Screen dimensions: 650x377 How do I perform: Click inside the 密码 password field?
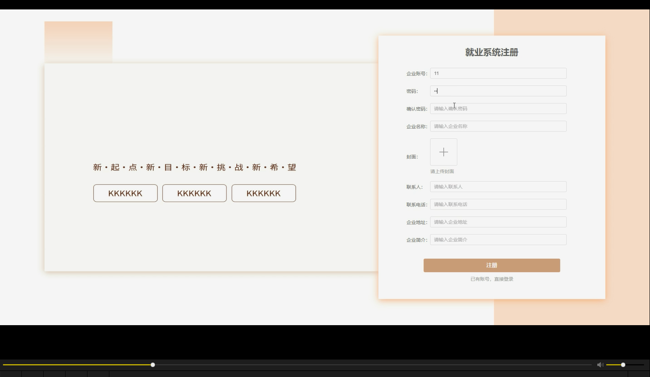tap(498, 91)
